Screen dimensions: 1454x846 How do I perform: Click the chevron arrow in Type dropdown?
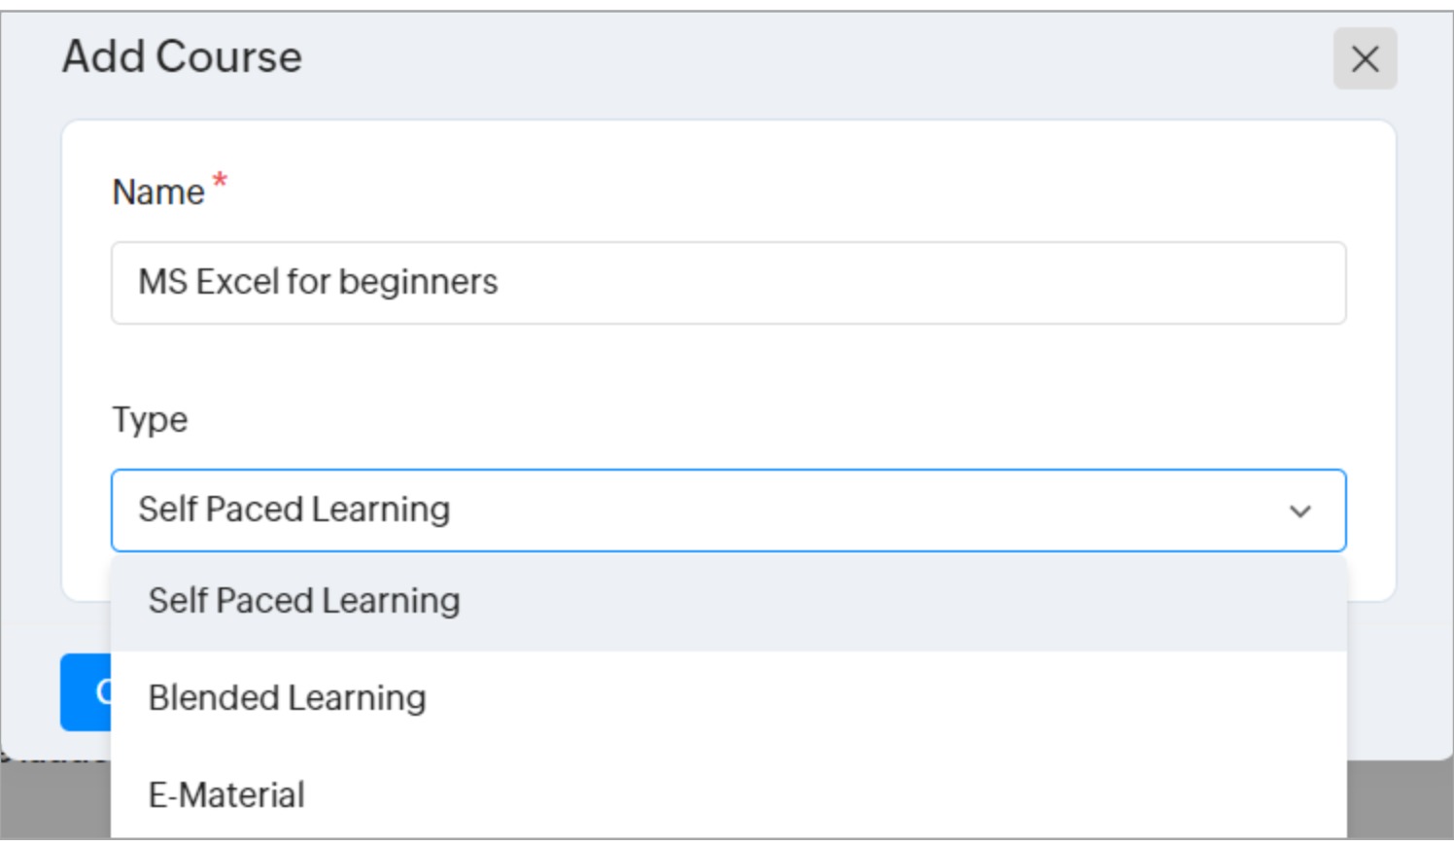click(x=1299, y=511)
